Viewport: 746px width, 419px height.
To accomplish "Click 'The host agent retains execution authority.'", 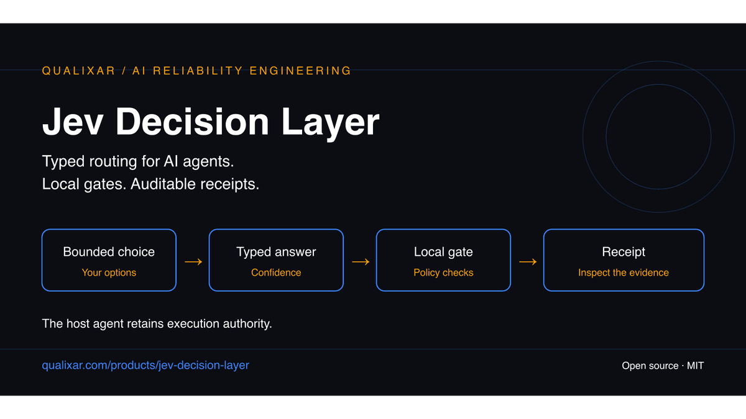I will (x=157, y=323).
